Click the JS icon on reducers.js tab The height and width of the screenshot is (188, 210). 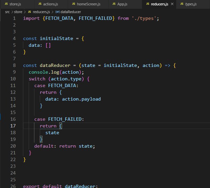[x=148, y=4]
